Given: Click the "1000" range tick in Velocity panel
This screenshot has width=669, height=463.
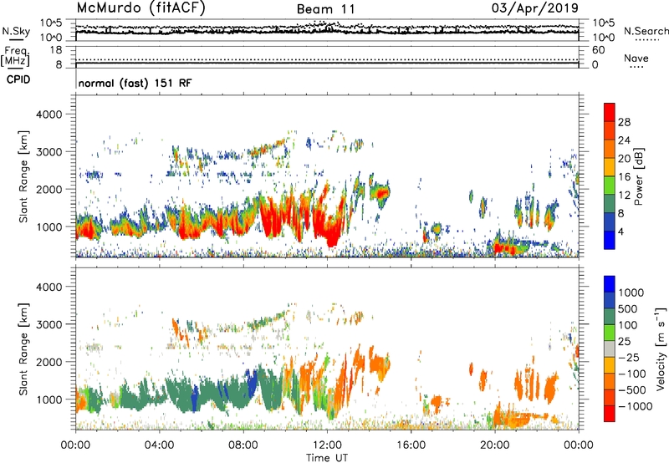Looking at the screenshot, I should coord(49,399).
